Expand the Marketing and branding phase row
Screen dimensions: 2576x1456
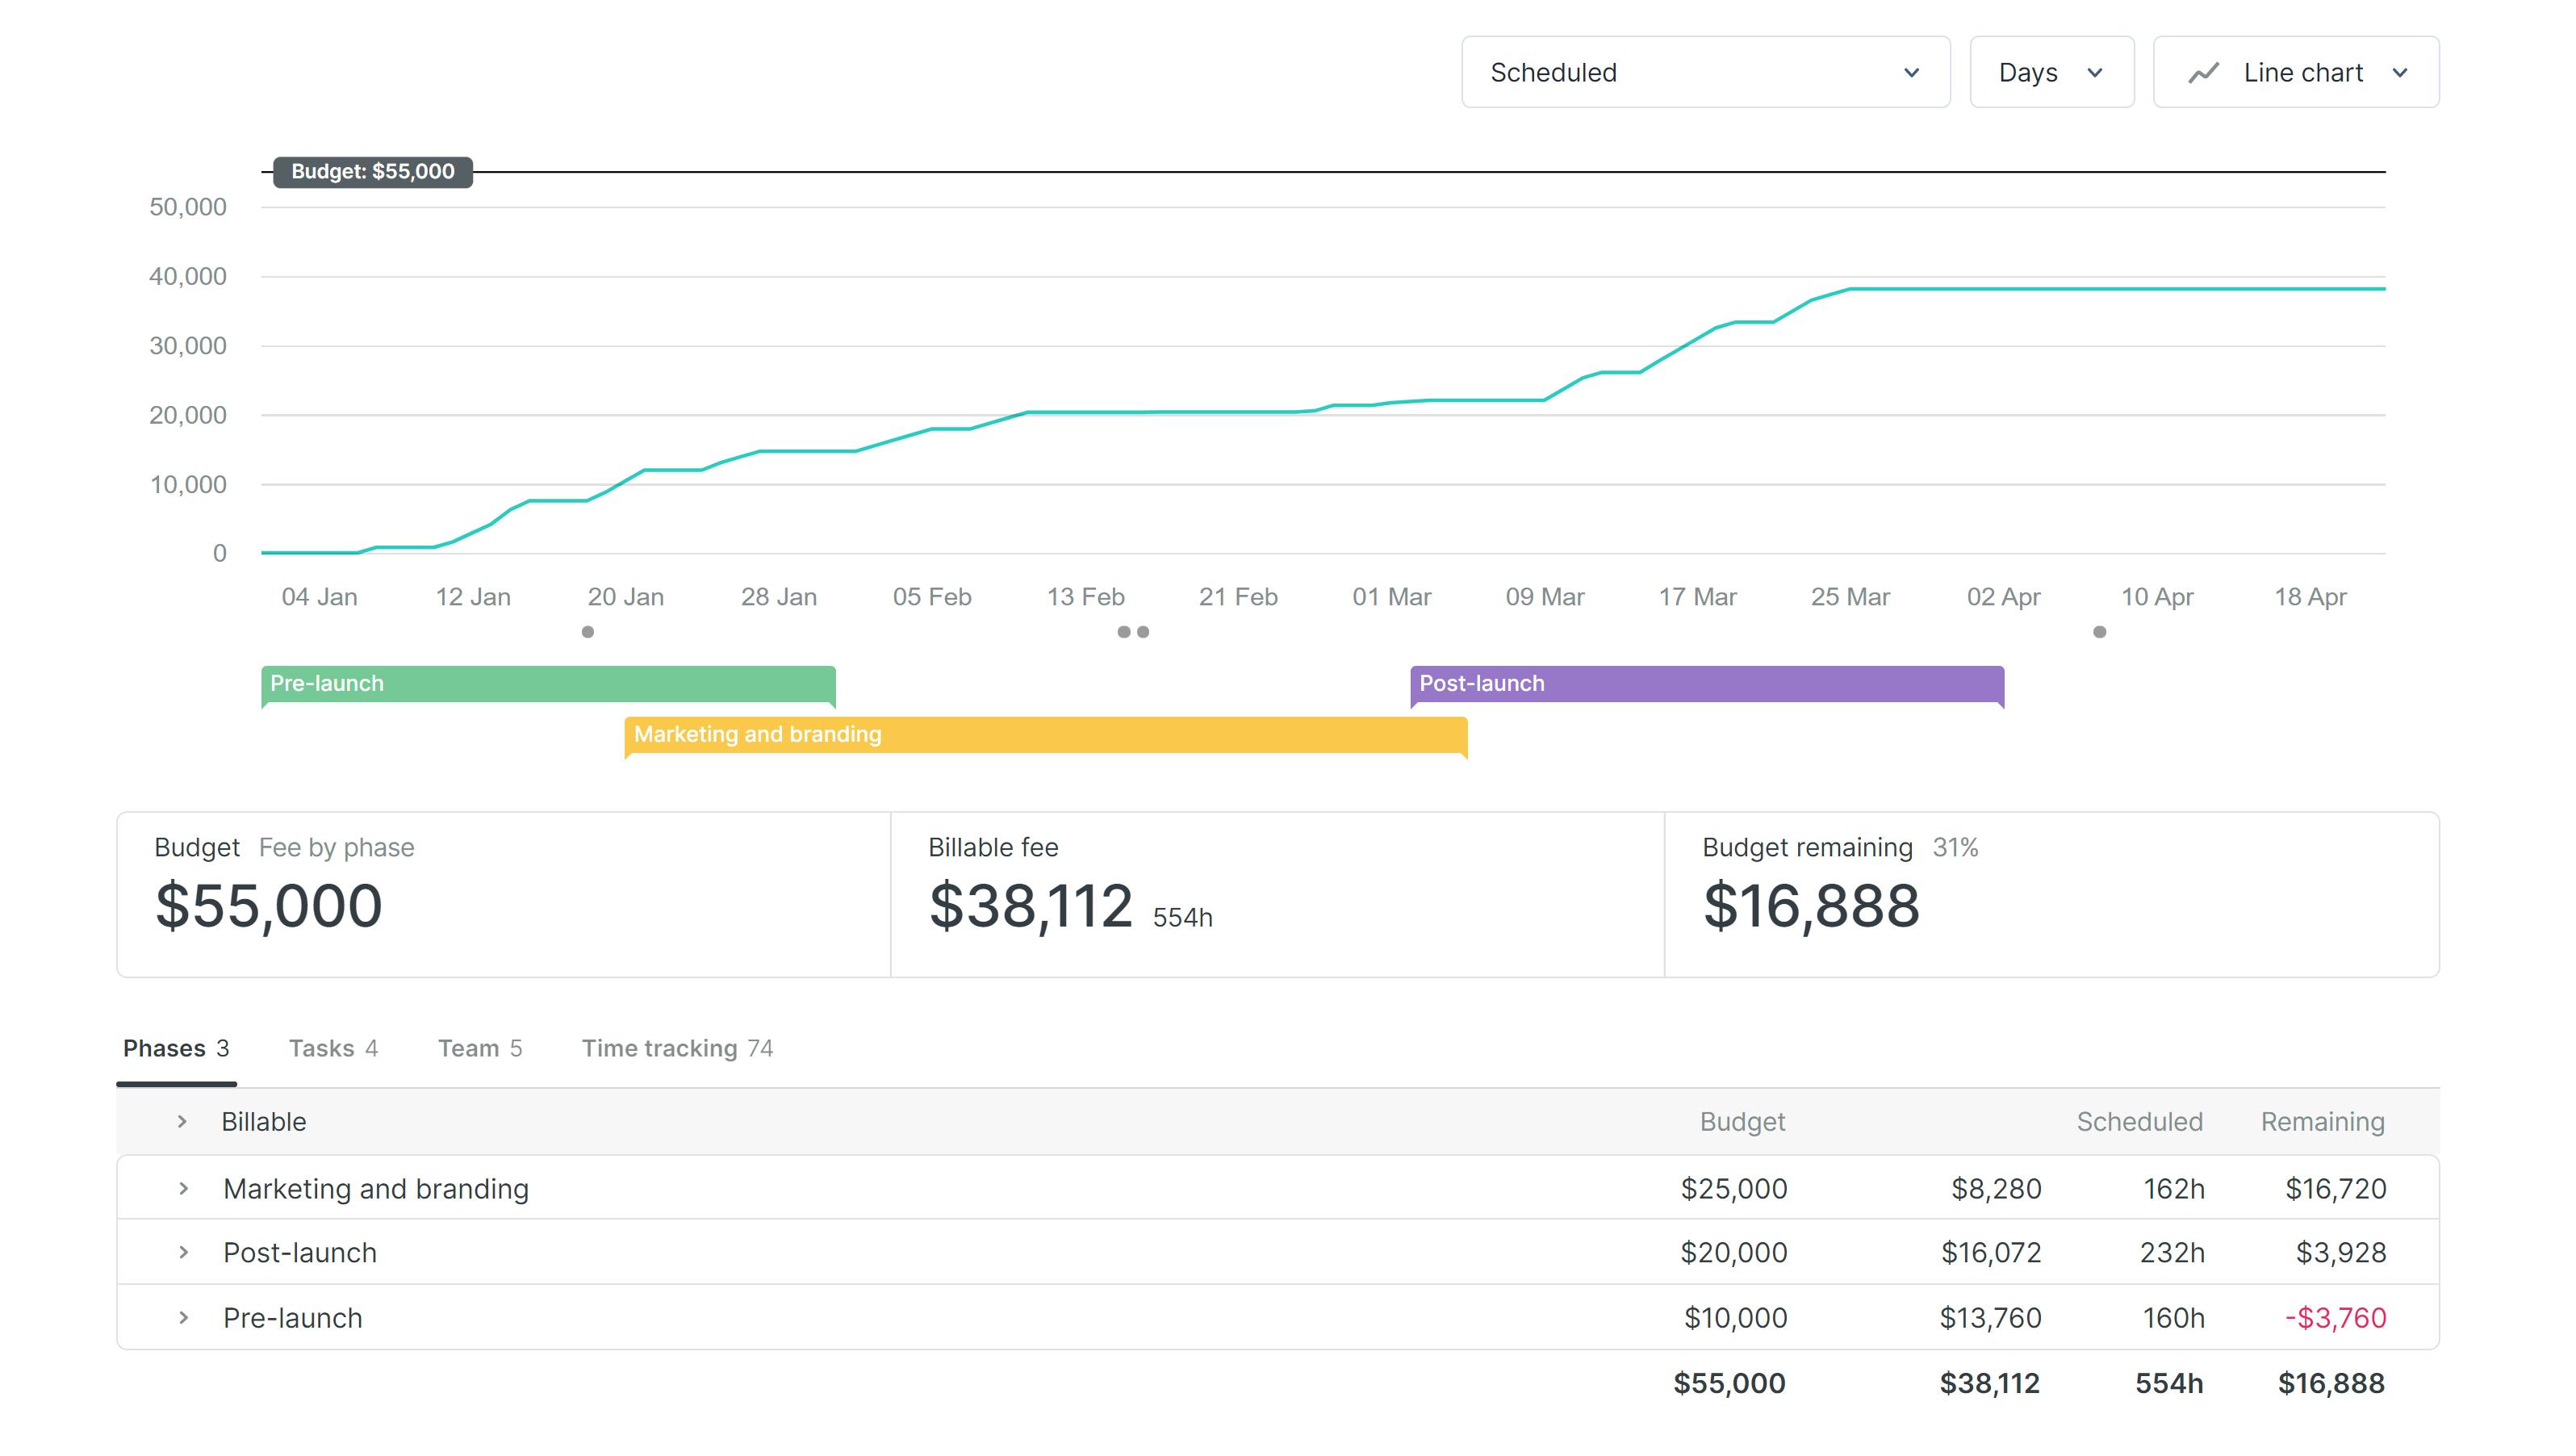tap(184, 1187)
